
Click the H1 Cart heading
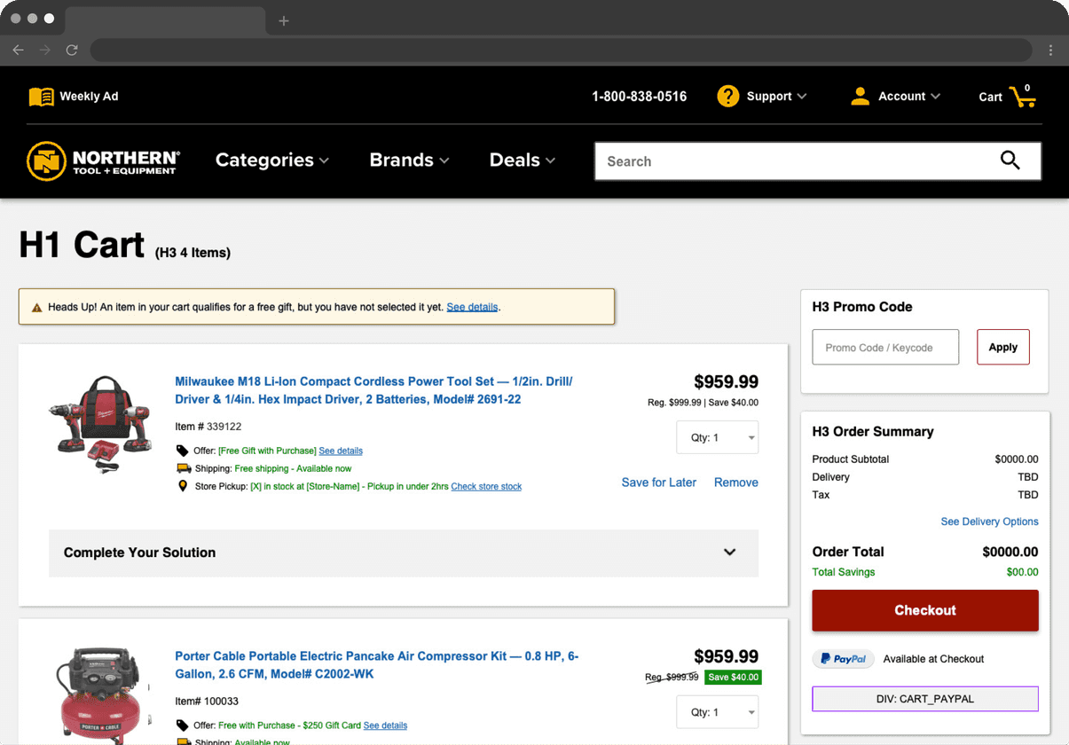coord(82,245)
